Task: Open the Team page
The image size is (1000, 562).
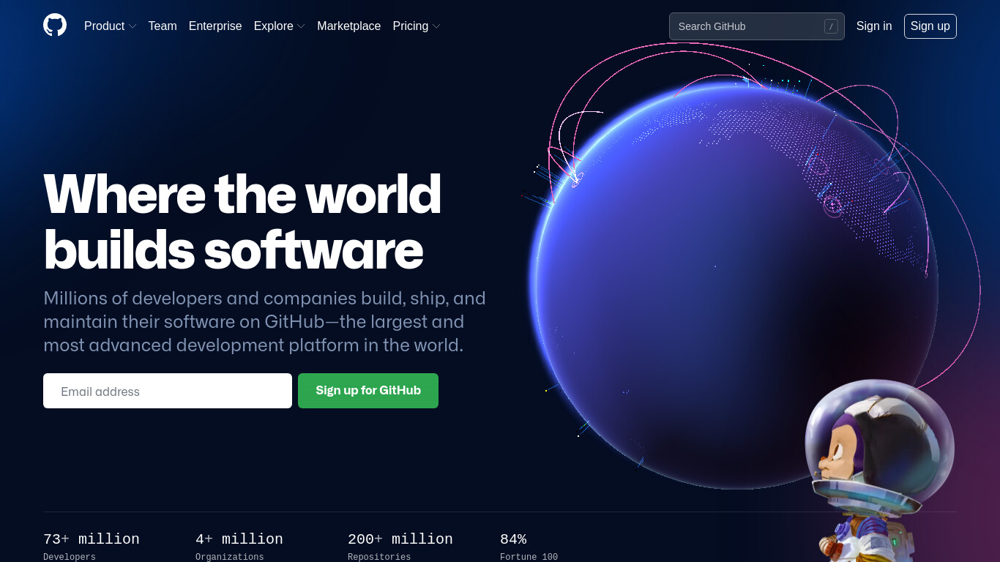Action: point(163,26)
